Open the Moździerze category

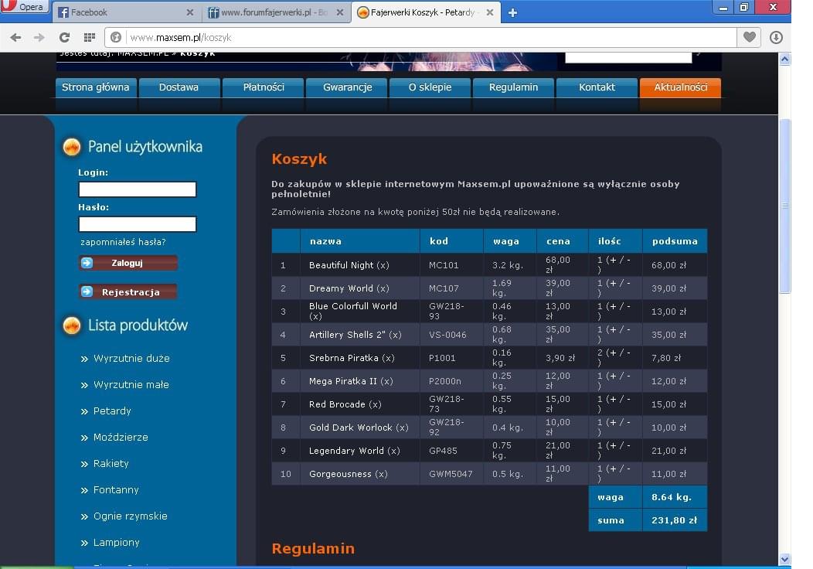tap(121, 438)
